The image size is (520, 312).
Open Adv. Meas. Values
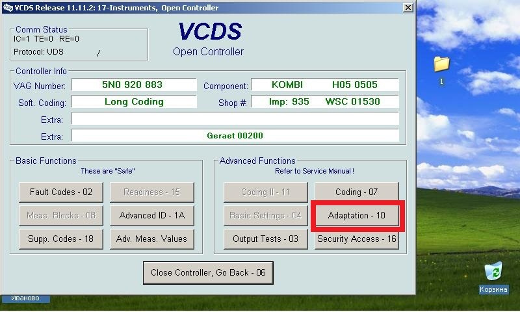point(152,239)
